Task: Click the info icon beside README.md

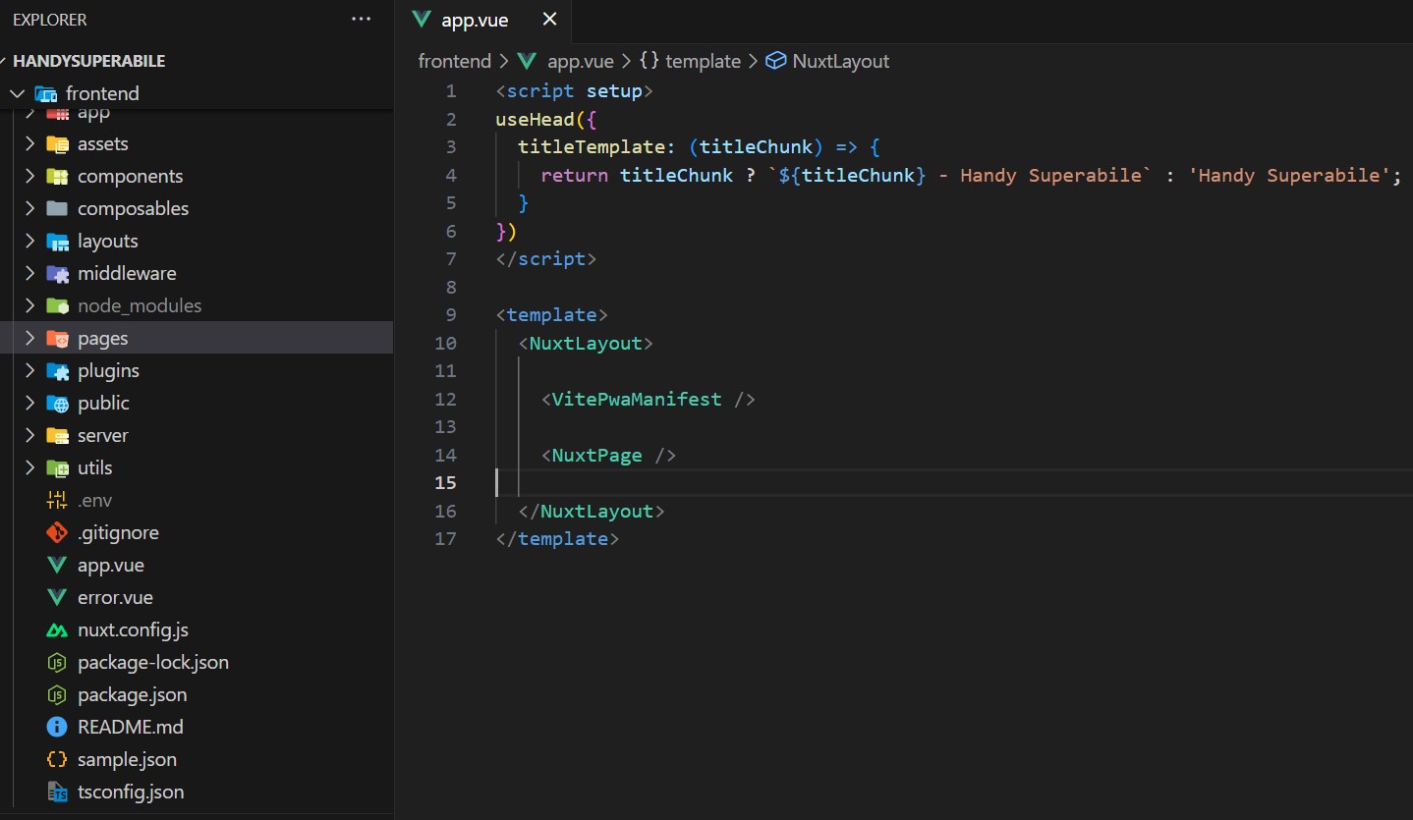Action: pos(57,728)
